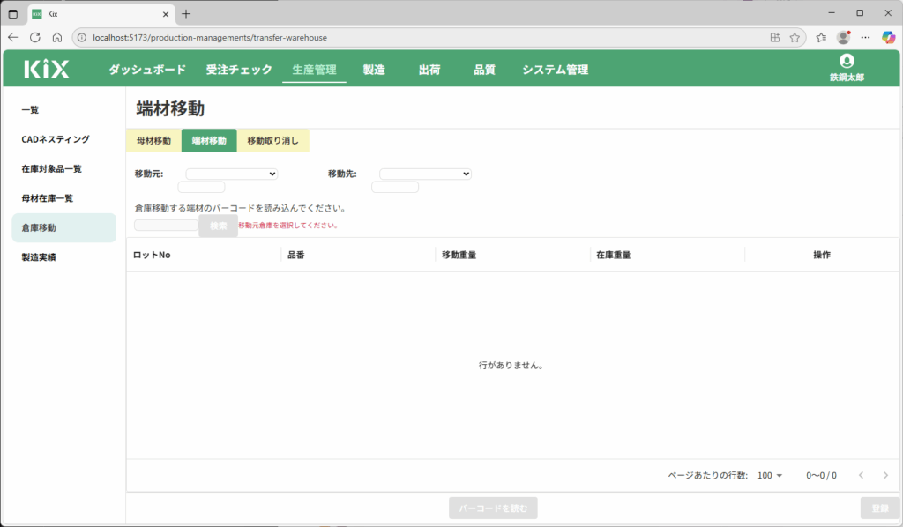The image size is (903, 527).
Task: Add page to favorites star icon
Action: tap(795, 38)
